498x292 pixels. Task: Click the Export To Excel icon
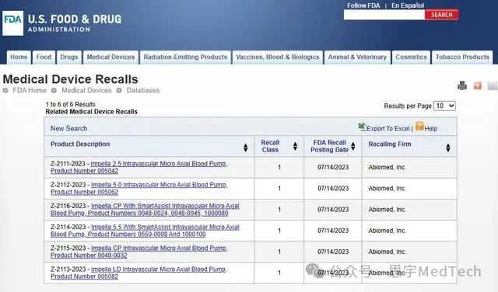(363, 127)
